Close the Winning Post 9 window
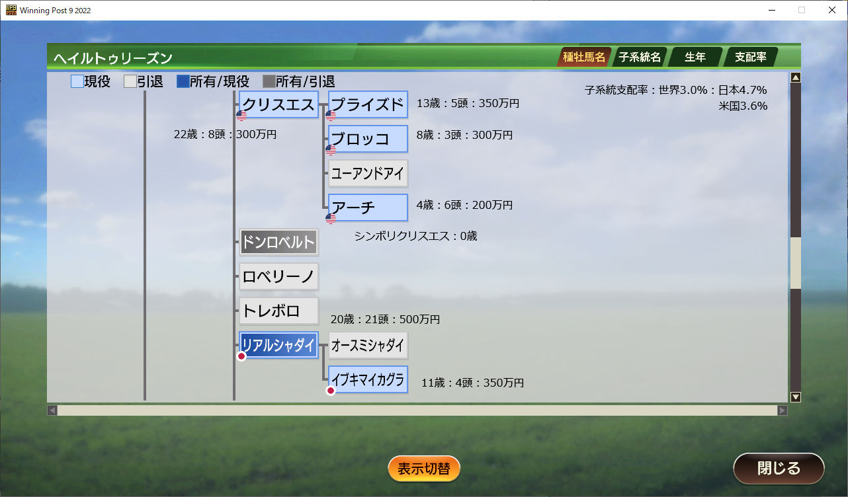This screenshot has height=497, width=848. tap(832, 10)
